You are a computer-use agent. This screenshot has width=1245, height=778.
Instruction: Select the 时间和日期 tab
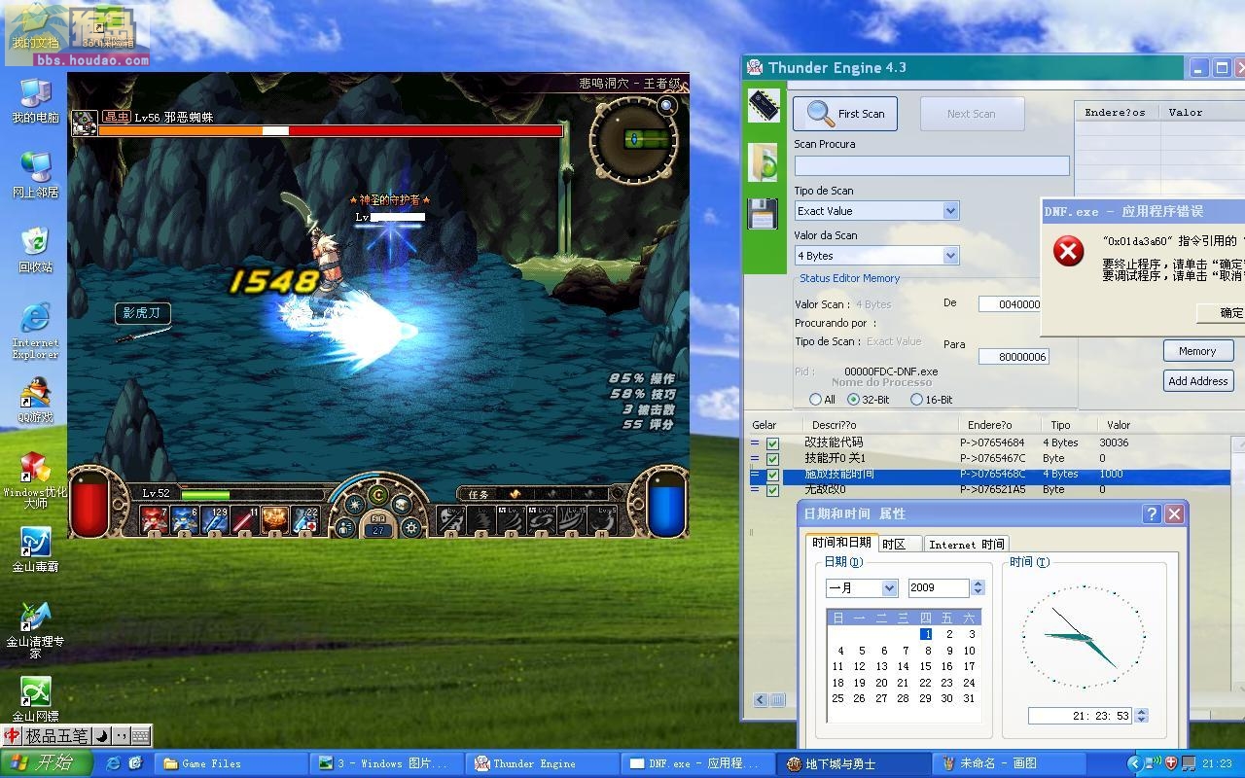[841, 543]
